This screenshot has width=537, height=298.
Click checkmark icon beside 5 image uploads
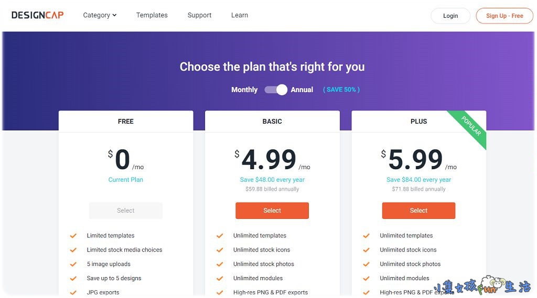point(73,264)
